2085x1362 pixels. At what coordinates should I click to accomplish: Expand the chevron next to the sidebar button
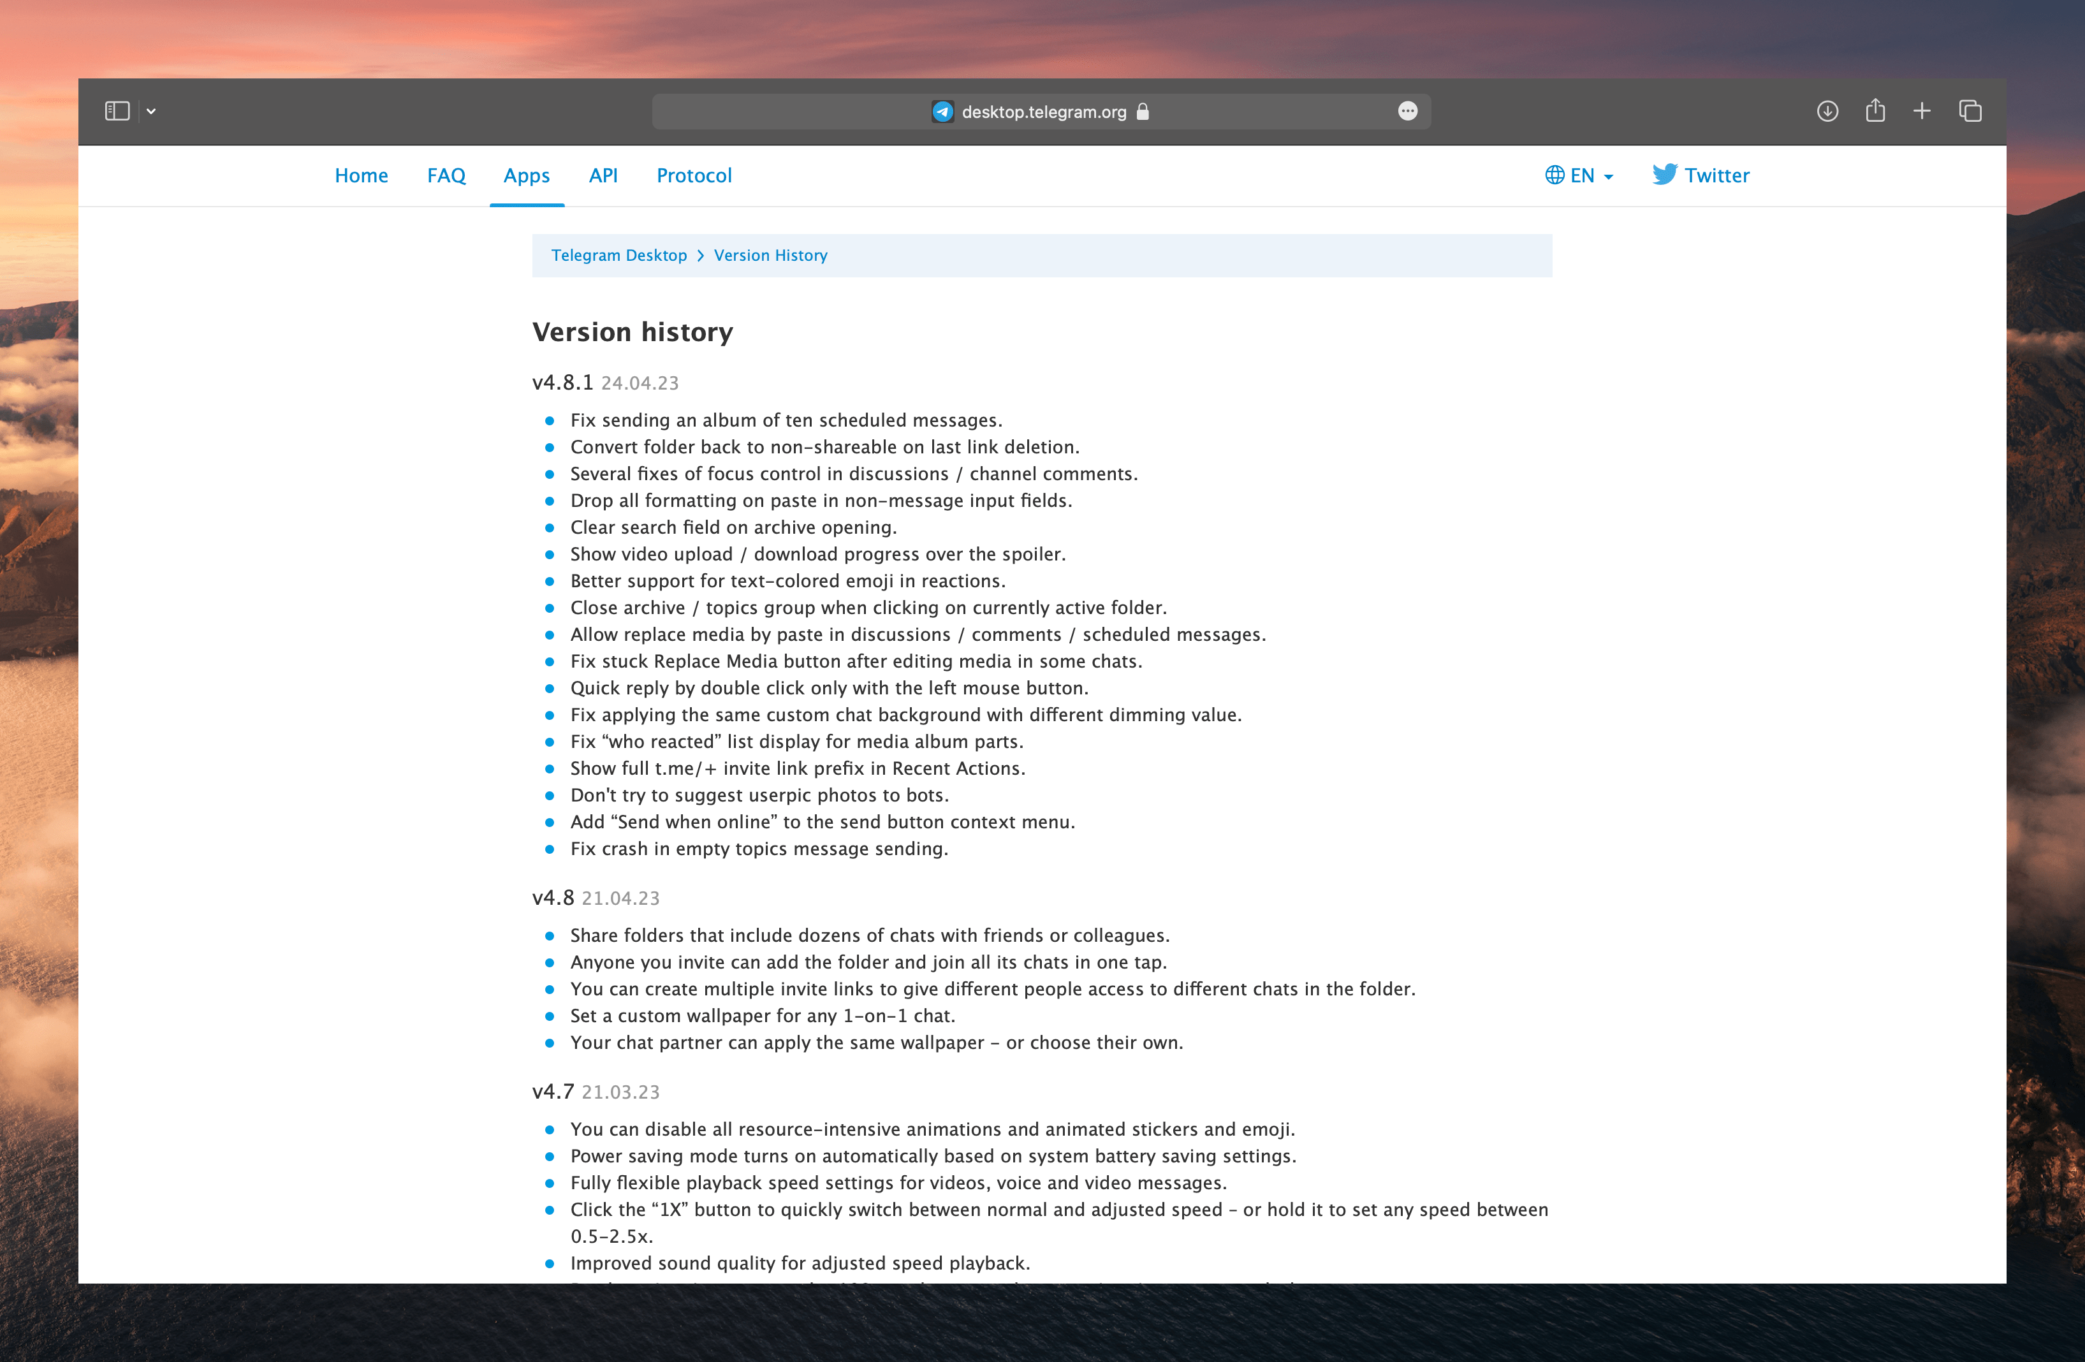[x=150, y=111]
